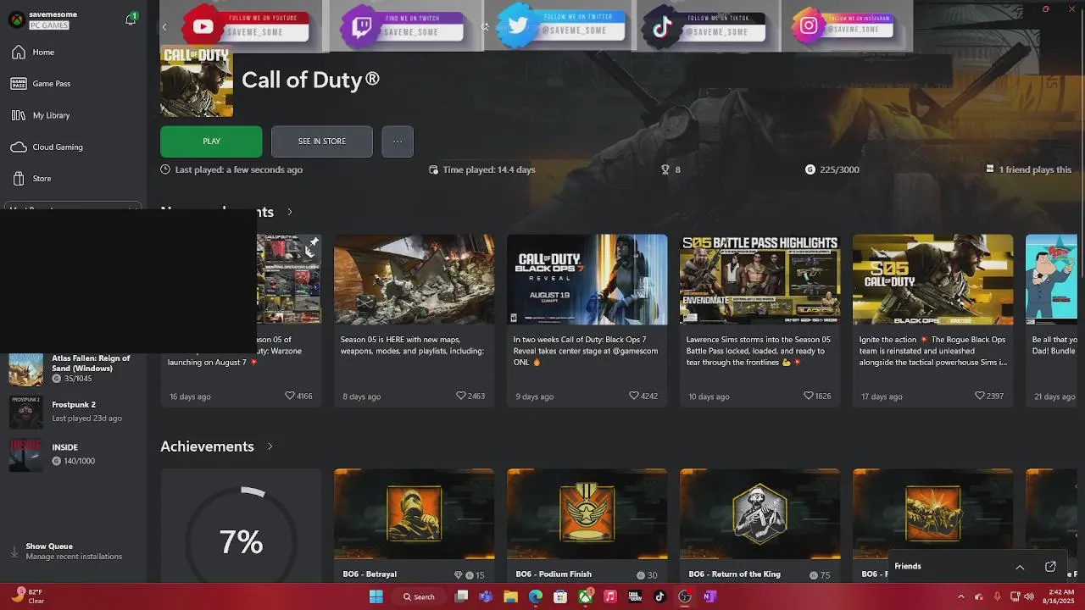
Task: Click the volume icon in the system tray
Action: 1029,596
